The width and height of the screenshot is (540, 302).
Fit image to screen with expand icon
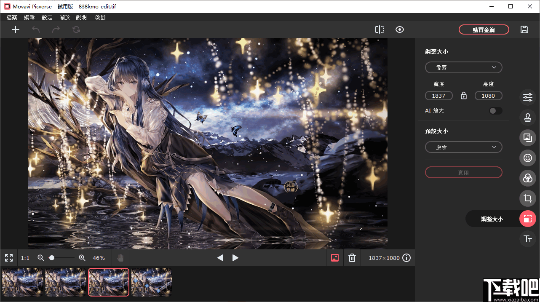[x=9, y=258]
